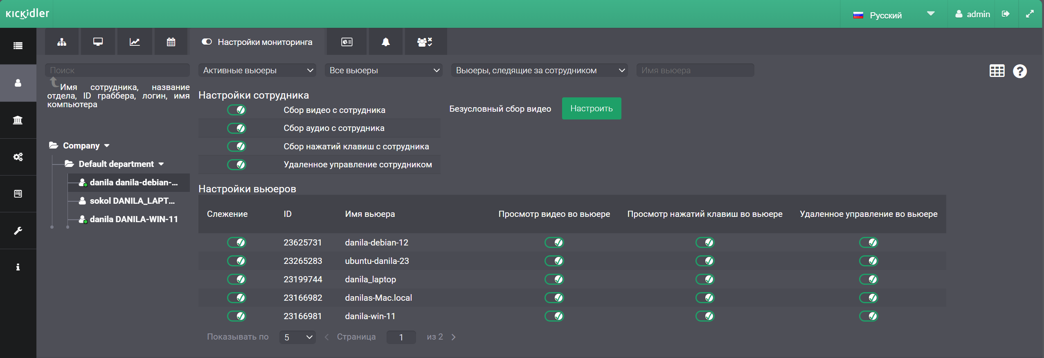Toggle fullscreen with the expand arrows icon
Image resolution: width=1044 pixels, height=358 pixels.
click(1030, 14)
